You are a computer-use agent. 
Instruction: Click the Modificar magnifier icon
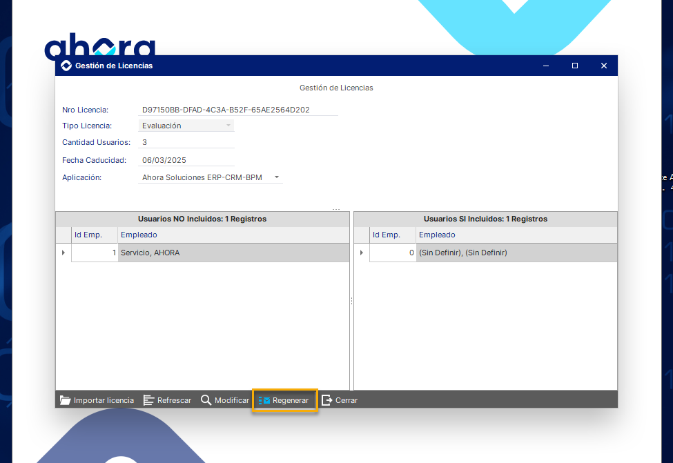(x=206, y=400)
